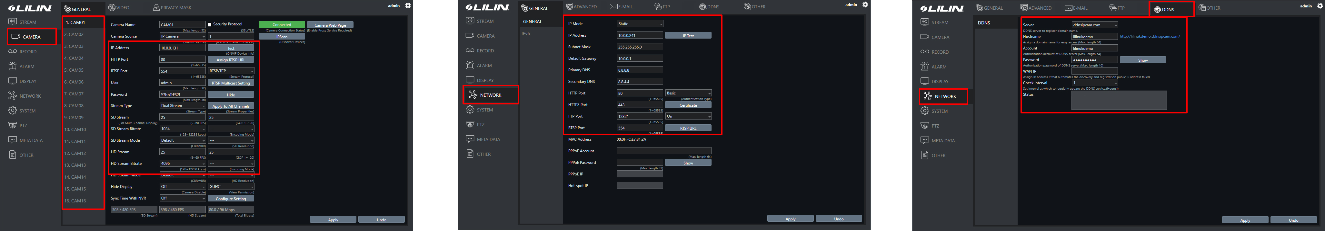This screenshot has height=231, width=1325.
Task: Toggle the Security Protocol checkbox
Action: click(x=210, y=24)
